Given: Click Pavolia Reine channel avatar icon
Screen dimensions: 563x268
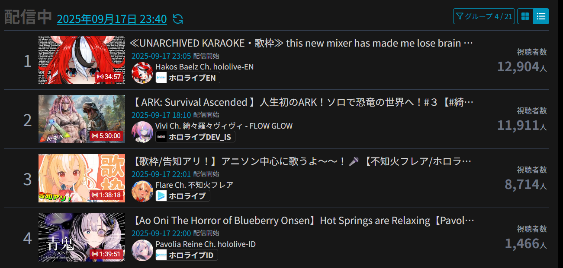Looking at the screenshot, I should [x=142, y=250].
